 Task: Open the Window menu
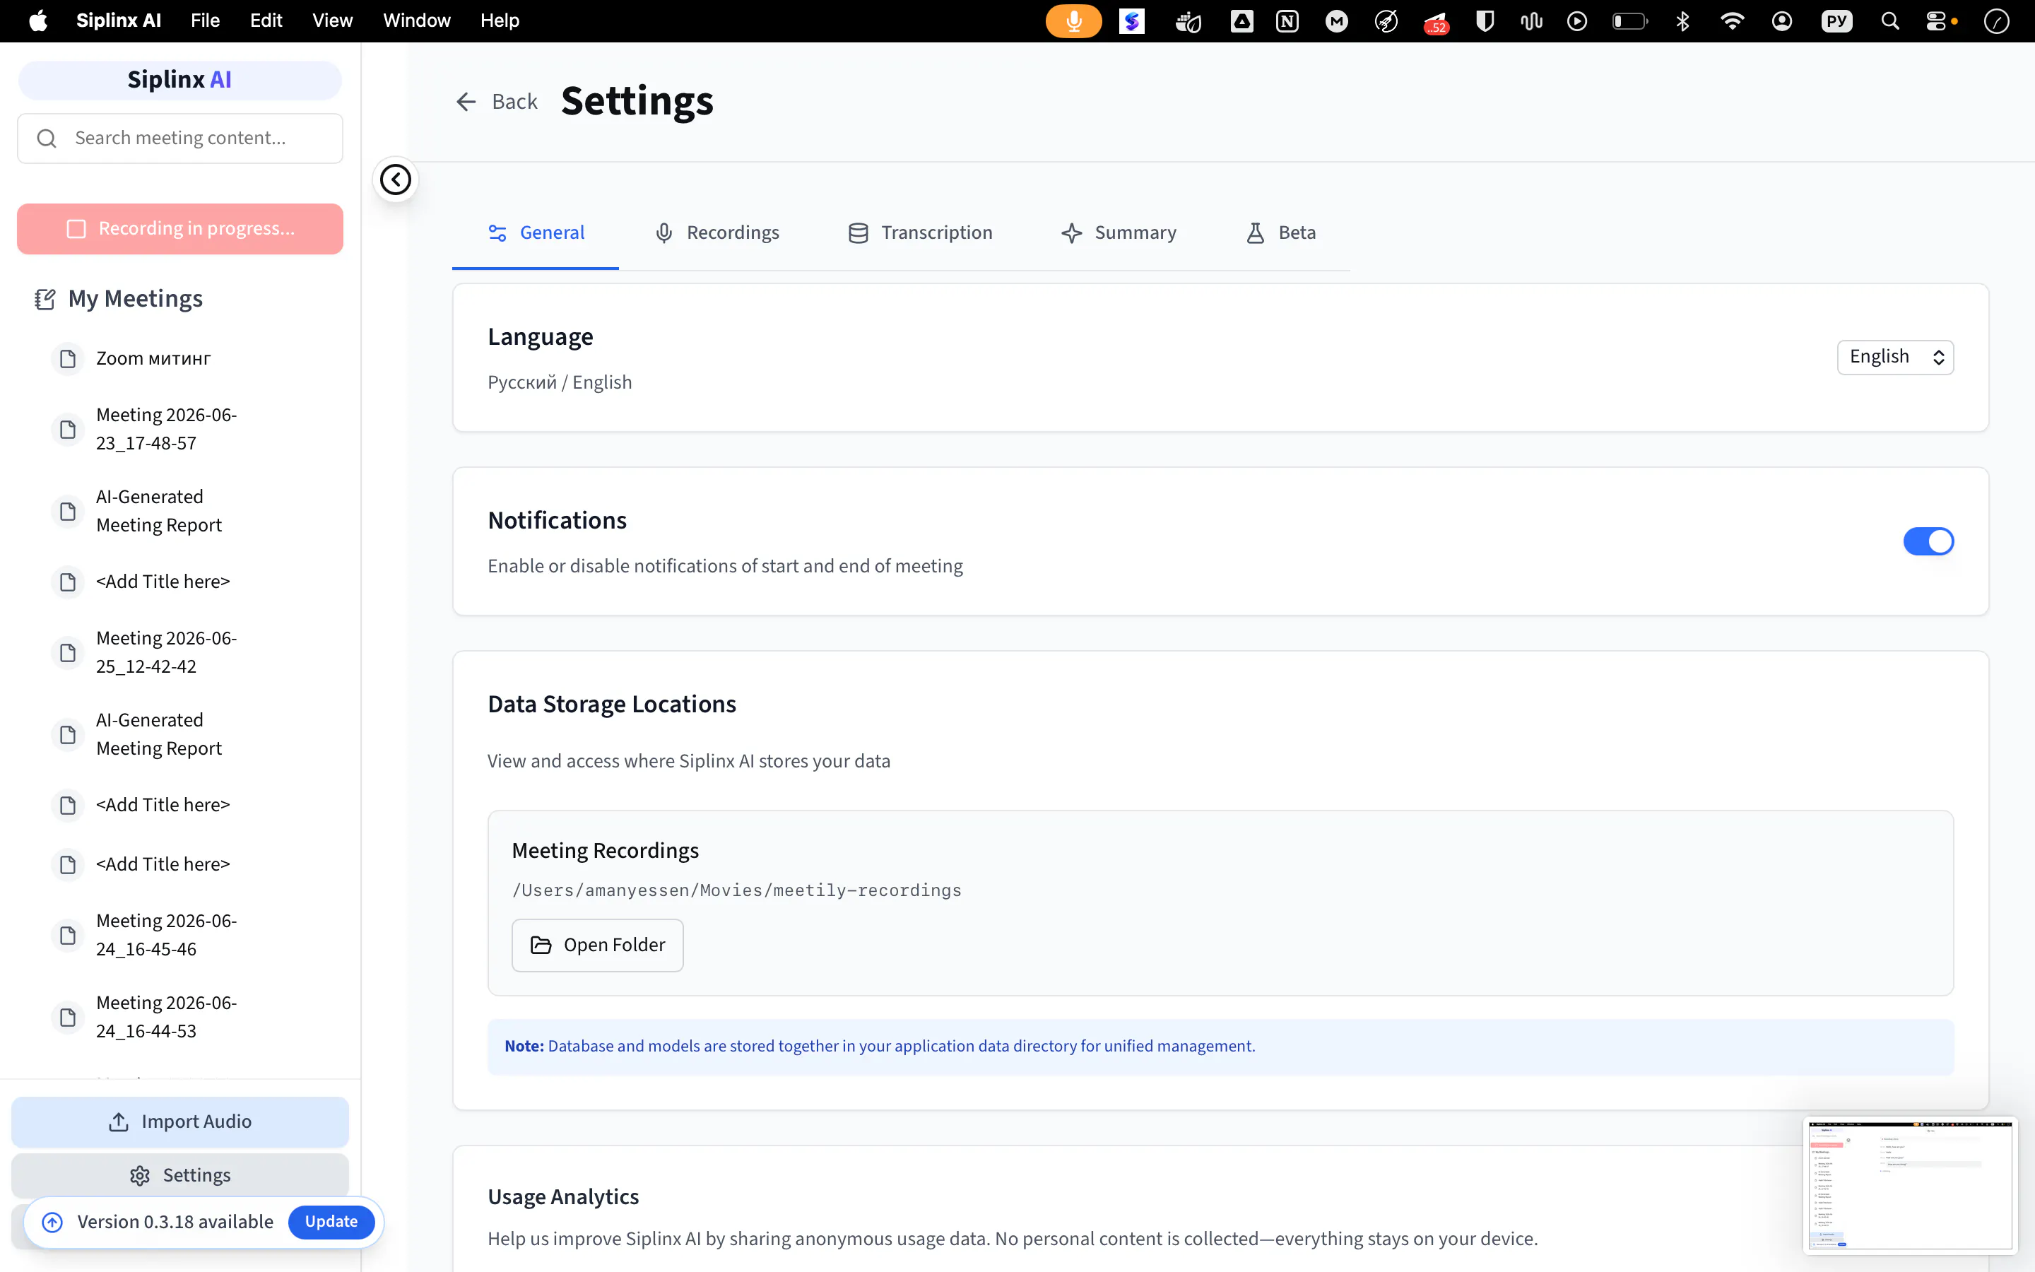[416, 20]
